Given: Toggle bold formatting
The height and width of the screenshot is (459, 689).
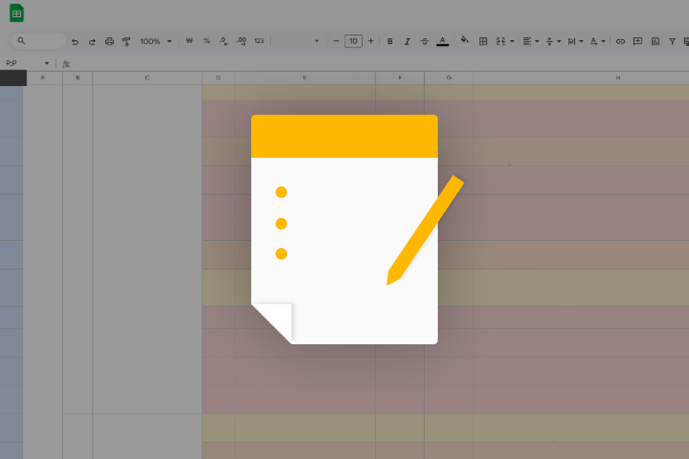Looking at the screenshot, I should (390, 42).
